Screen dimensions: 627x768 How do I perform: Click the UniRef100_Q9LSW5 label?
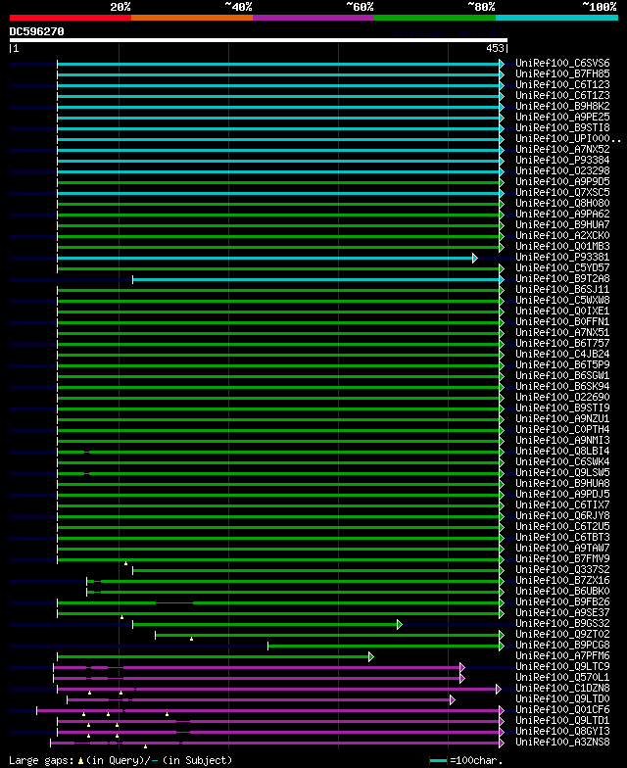[562, 472]
